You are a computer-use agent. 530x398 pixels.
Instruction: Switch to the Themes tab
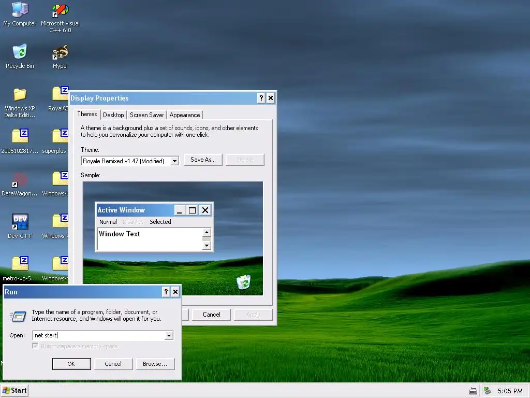click(87, 114)
